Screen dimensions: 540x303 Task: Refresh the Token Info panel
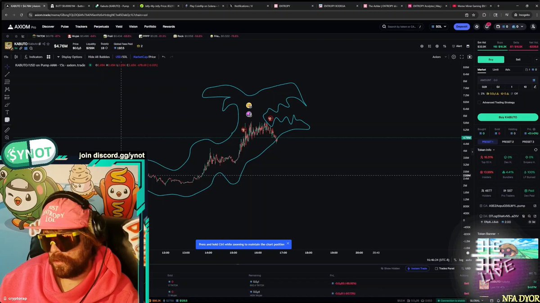click(x=535, y=149)
